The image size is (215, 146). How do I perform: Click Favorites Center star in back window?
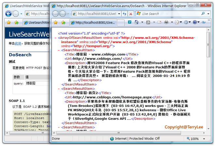pos(9,22)
